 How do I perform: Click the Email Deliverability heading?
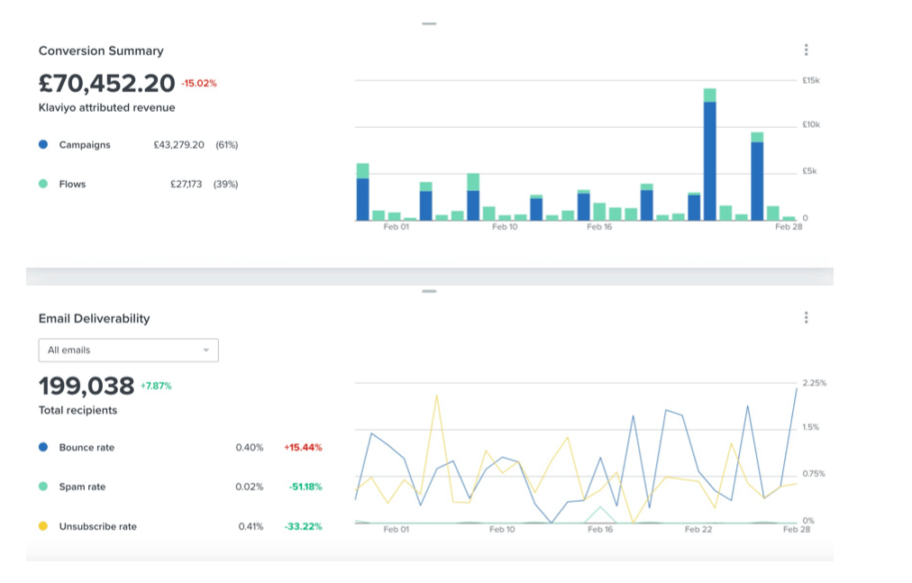(x=95, y=319)
